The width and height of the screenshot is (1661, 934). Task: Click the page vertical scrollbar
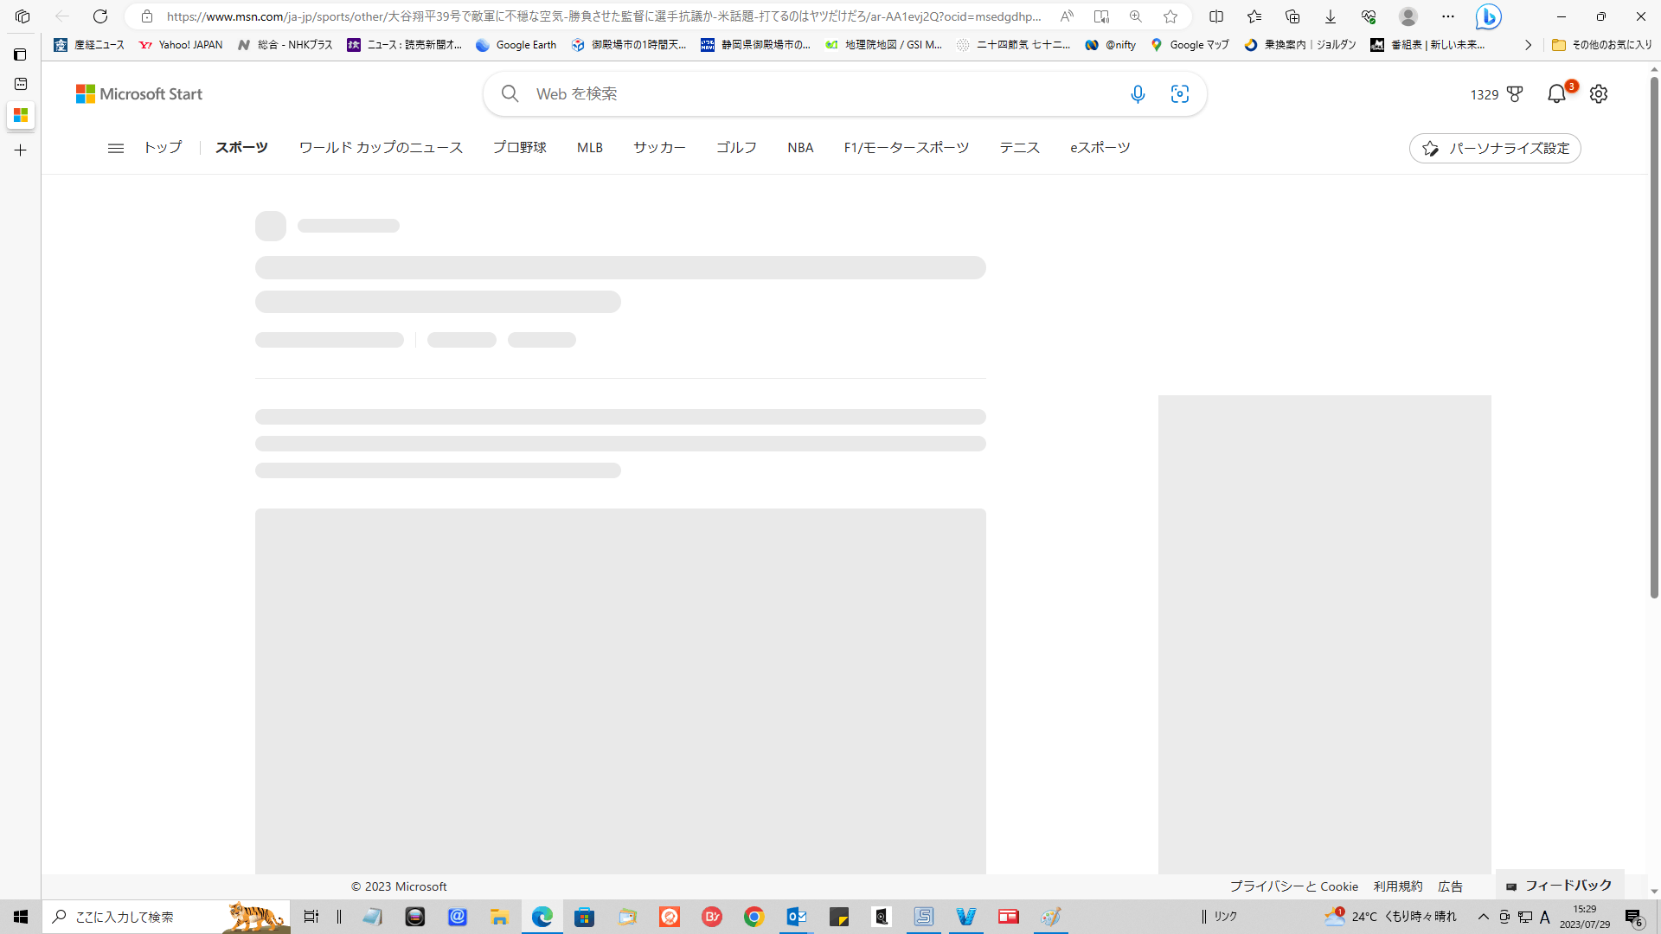point(1654,337)
